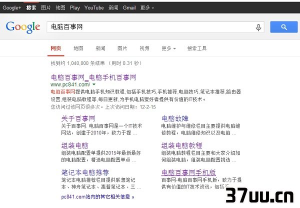Open 新闻 in the black top bar
Image resolution: width=300 pixels, height=208 pixels.
113,8
